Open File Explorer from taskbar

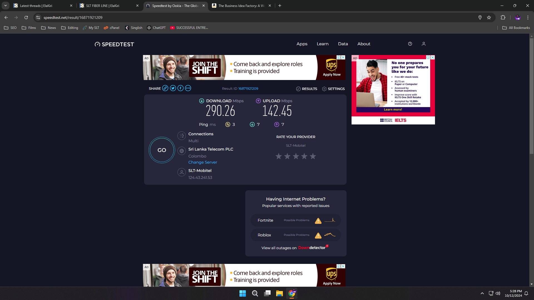pyautogui.click(x=280, y=293)
